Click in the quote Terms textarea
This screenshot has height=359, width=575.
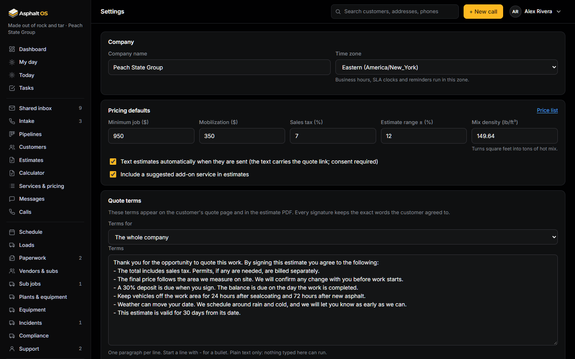pos(333,300)
